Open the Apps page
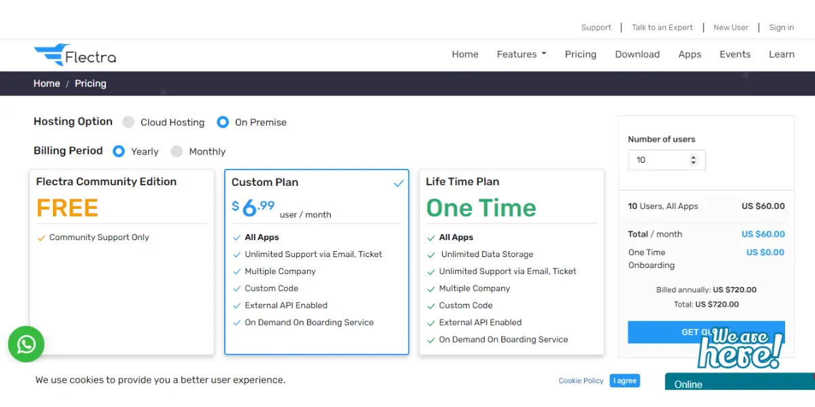Image resolution: width=815 pixels, height=407 pixels. [689, 54]
